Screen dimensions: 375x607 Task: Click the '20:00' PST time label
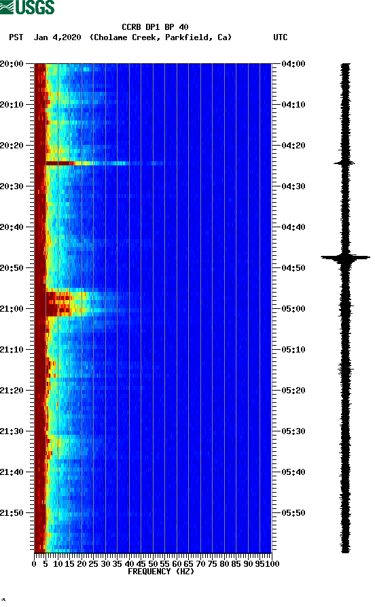click(x=12, y=64)
